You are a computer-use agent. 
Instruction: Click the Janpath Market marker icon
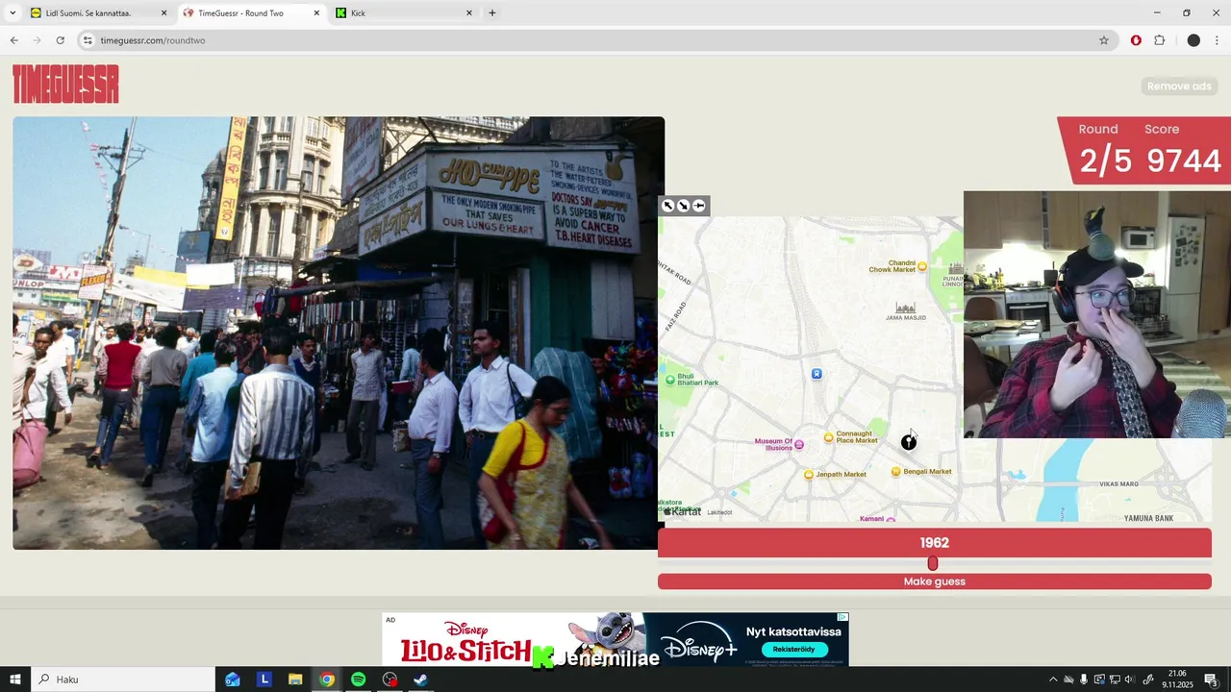click(809, 475)
